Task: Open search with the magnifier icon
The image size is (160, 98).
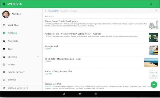Action: pyautogui.click(x=151, y=4)
